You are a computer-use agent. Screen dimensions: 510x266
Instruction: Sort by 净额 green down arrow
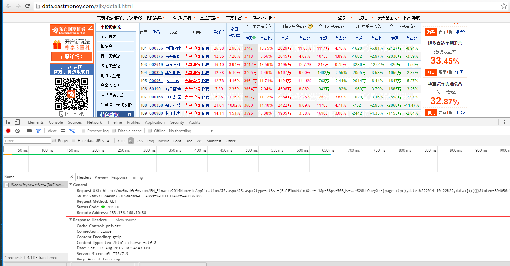pyautogui.click(x=254, y=38)
